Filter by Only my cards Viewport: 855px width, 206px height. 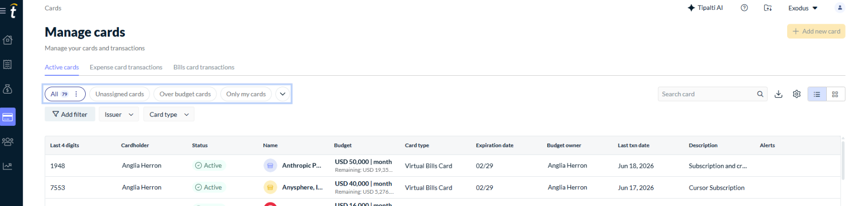246,94
